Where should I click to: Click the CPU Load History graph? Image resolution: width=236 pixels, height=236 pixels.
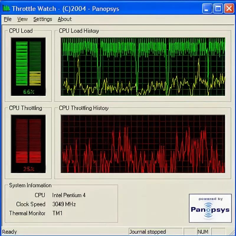[143, 67]
